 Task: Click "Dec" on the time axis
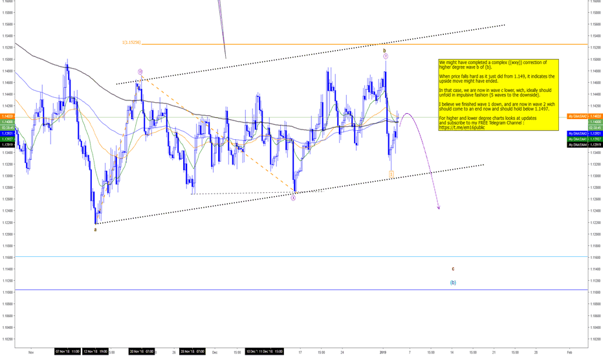[x=215, y=352]
